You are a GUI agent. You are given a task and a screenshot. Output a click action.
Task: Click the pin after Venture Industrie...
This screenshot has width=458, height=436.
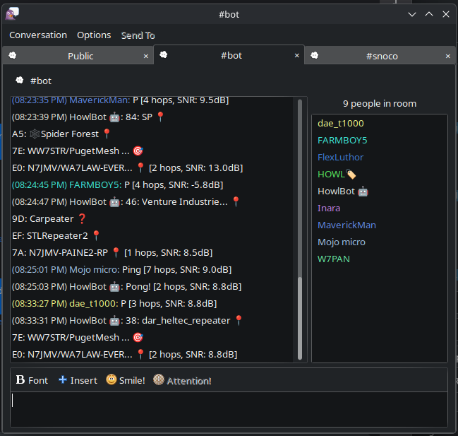pos(236,202)
